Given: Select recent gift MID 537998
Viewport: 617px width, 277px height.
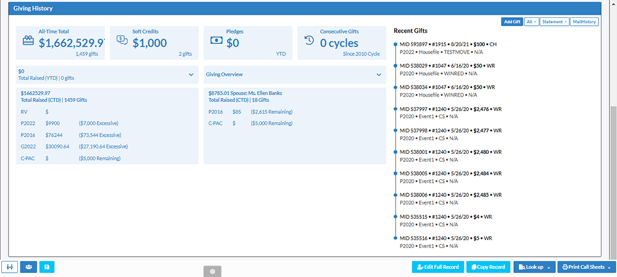Looking at the screenshot, I should 450,130.
